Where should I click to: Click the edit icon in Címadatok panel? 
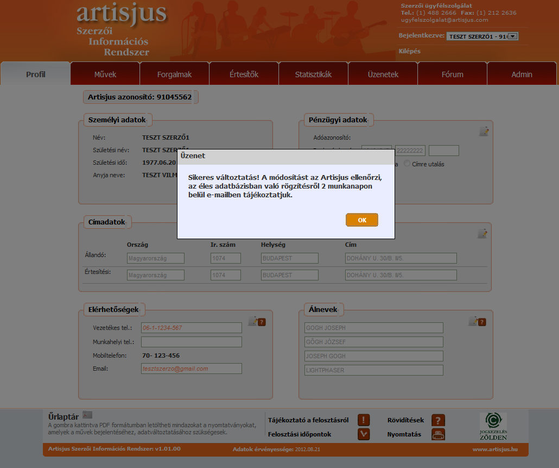pyautogui.click(x=482, y=234)
